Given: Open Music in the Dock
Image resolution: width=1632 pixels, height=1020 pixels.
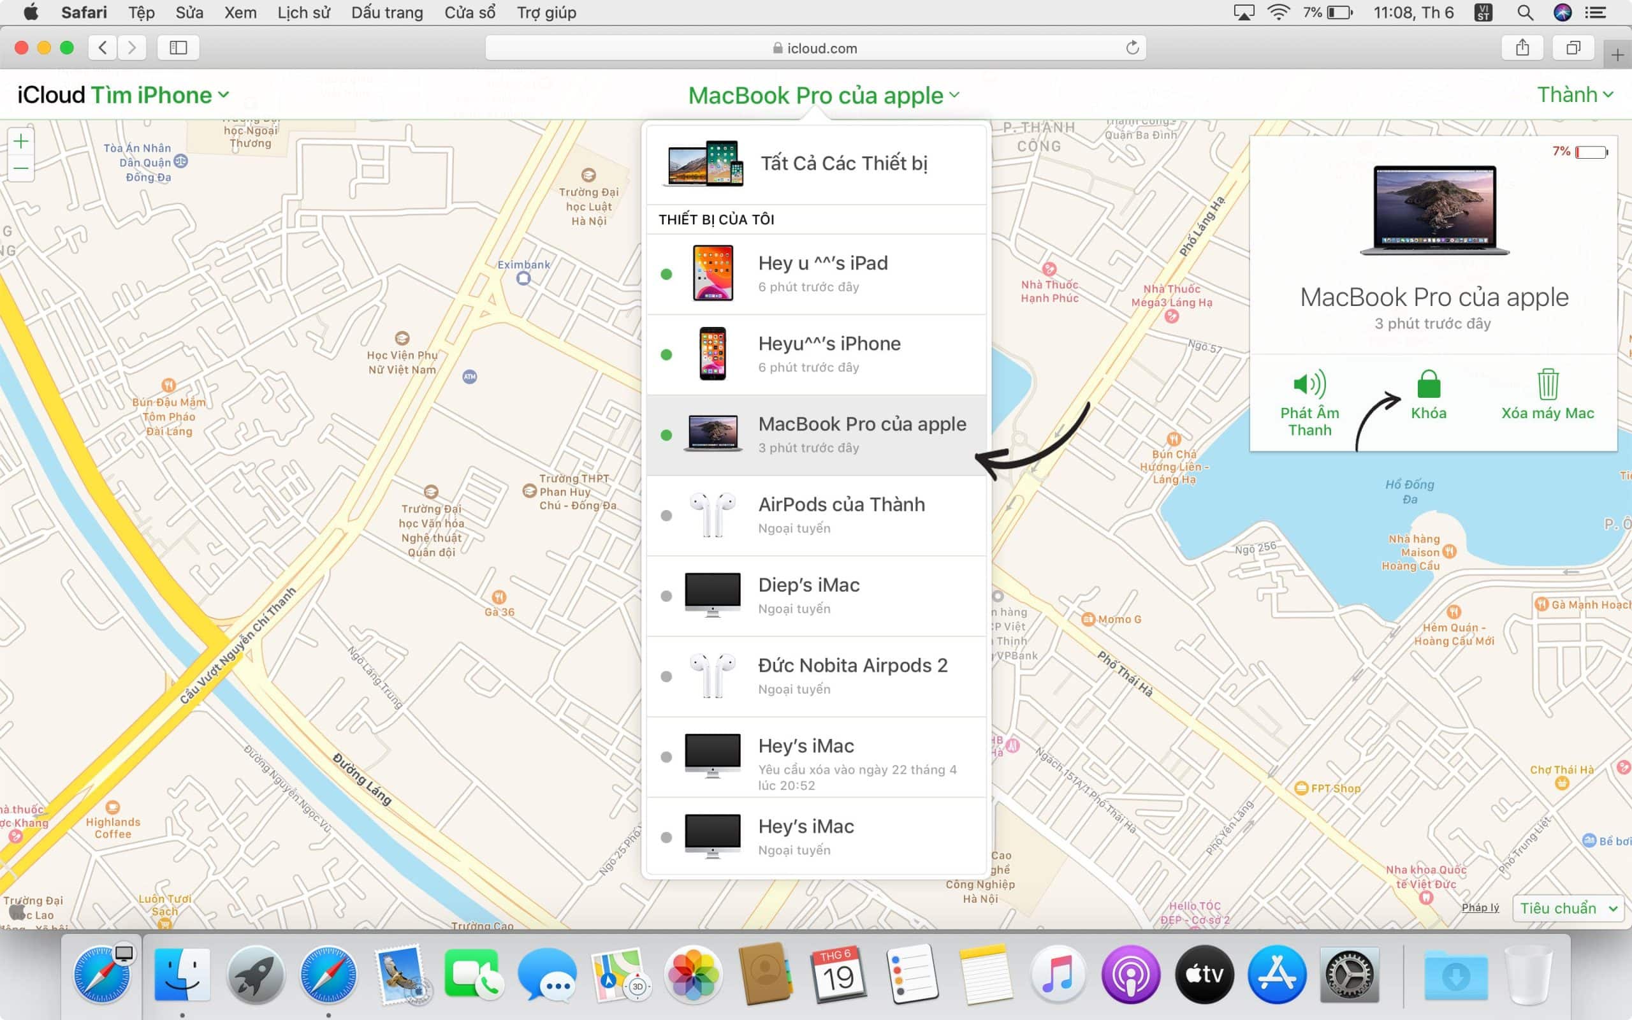Looking at the screenshot, I should point(1058,974).
